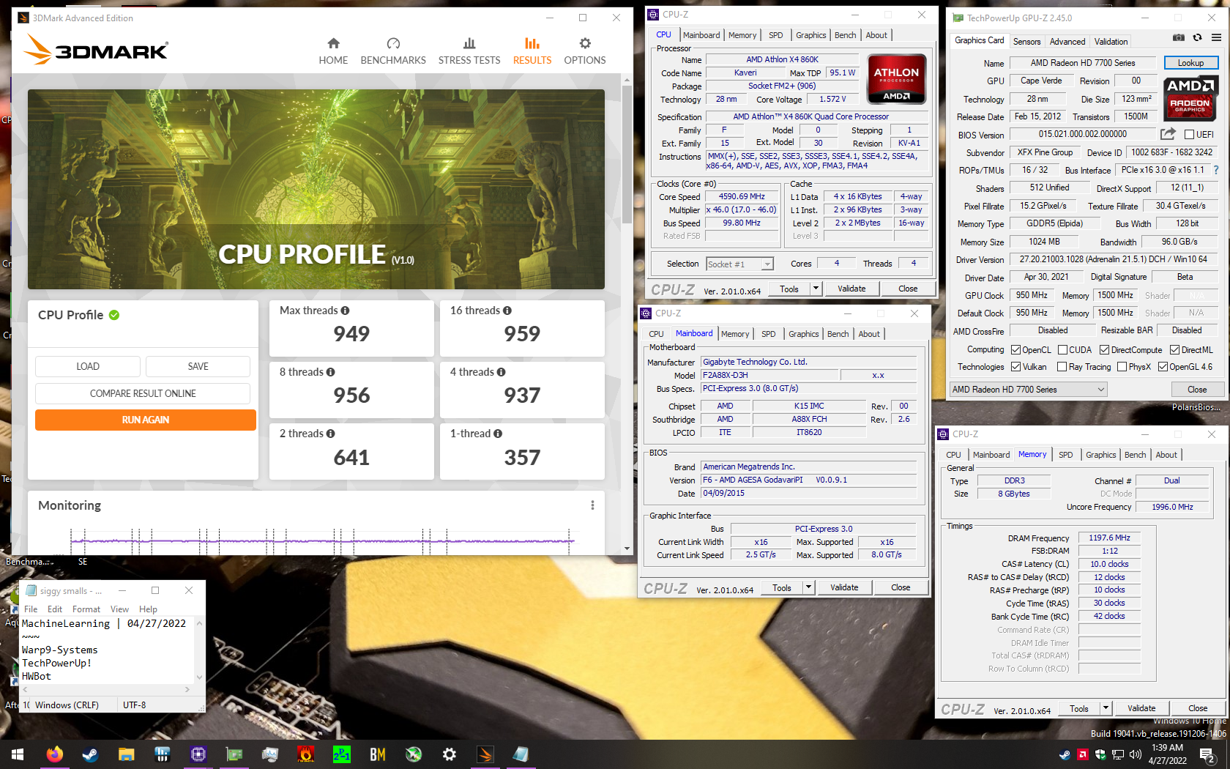This screenshot has width=1230, height=769.
Task: Click RUN AGAIN button in 3DMark
Action: [146, 420]
